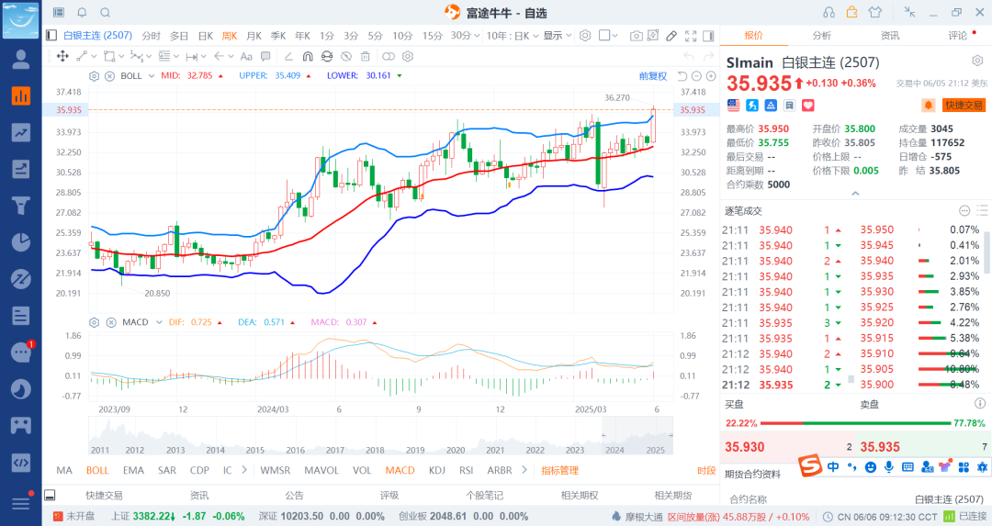992x526 pixels.
Task: Expand the 显示 display dropdown
Action: pos(557,36)
